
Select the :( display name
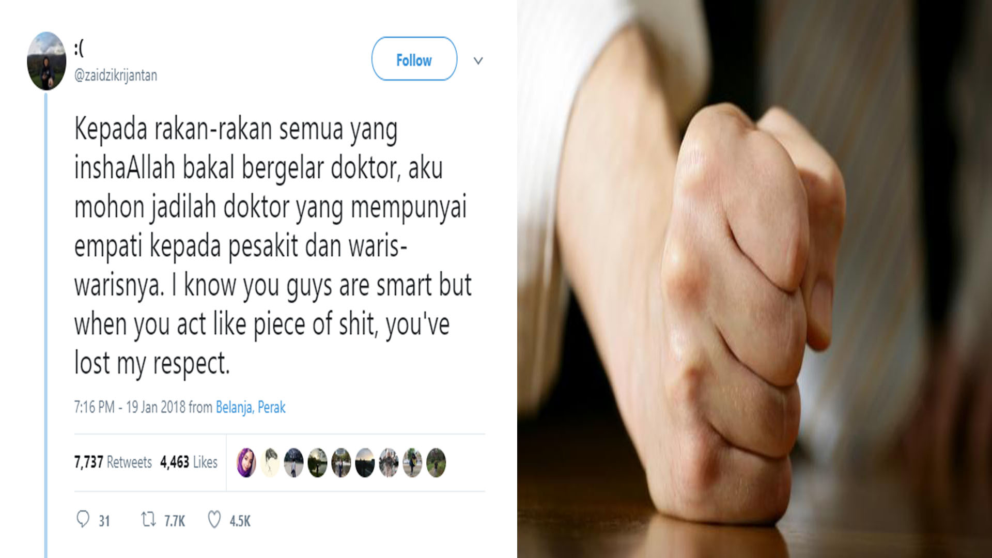point(79,49)
